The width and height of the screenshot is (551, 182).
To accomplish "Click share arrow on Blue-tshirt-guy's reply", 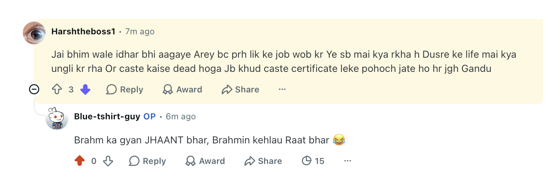I will (x=250, y=161).
